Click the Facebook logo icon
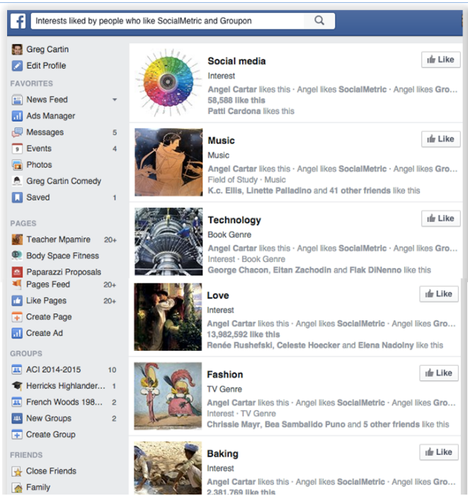The image size is (468, 496). [18, 21]
